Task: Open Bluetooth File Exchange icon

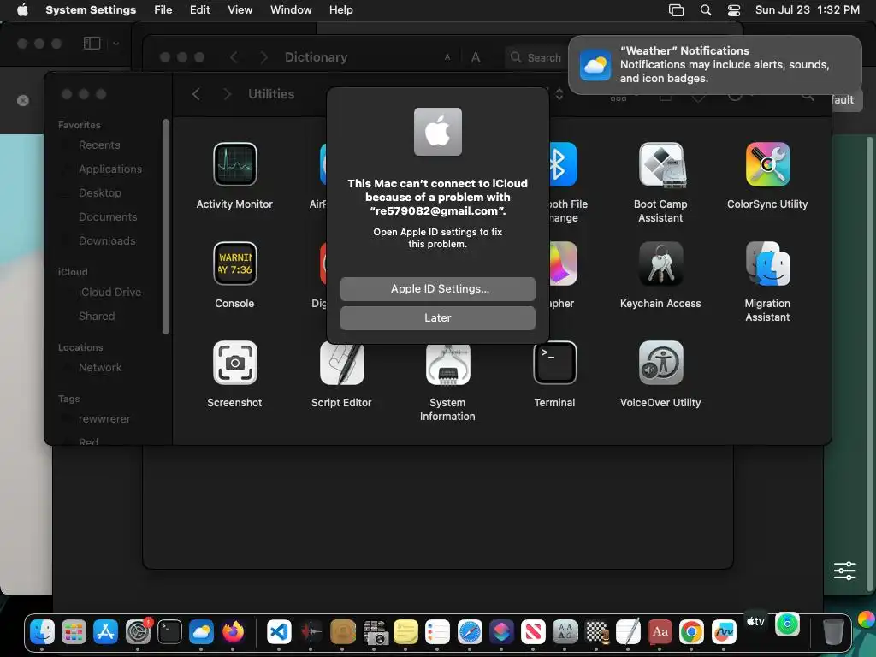Action: [563, 164]
